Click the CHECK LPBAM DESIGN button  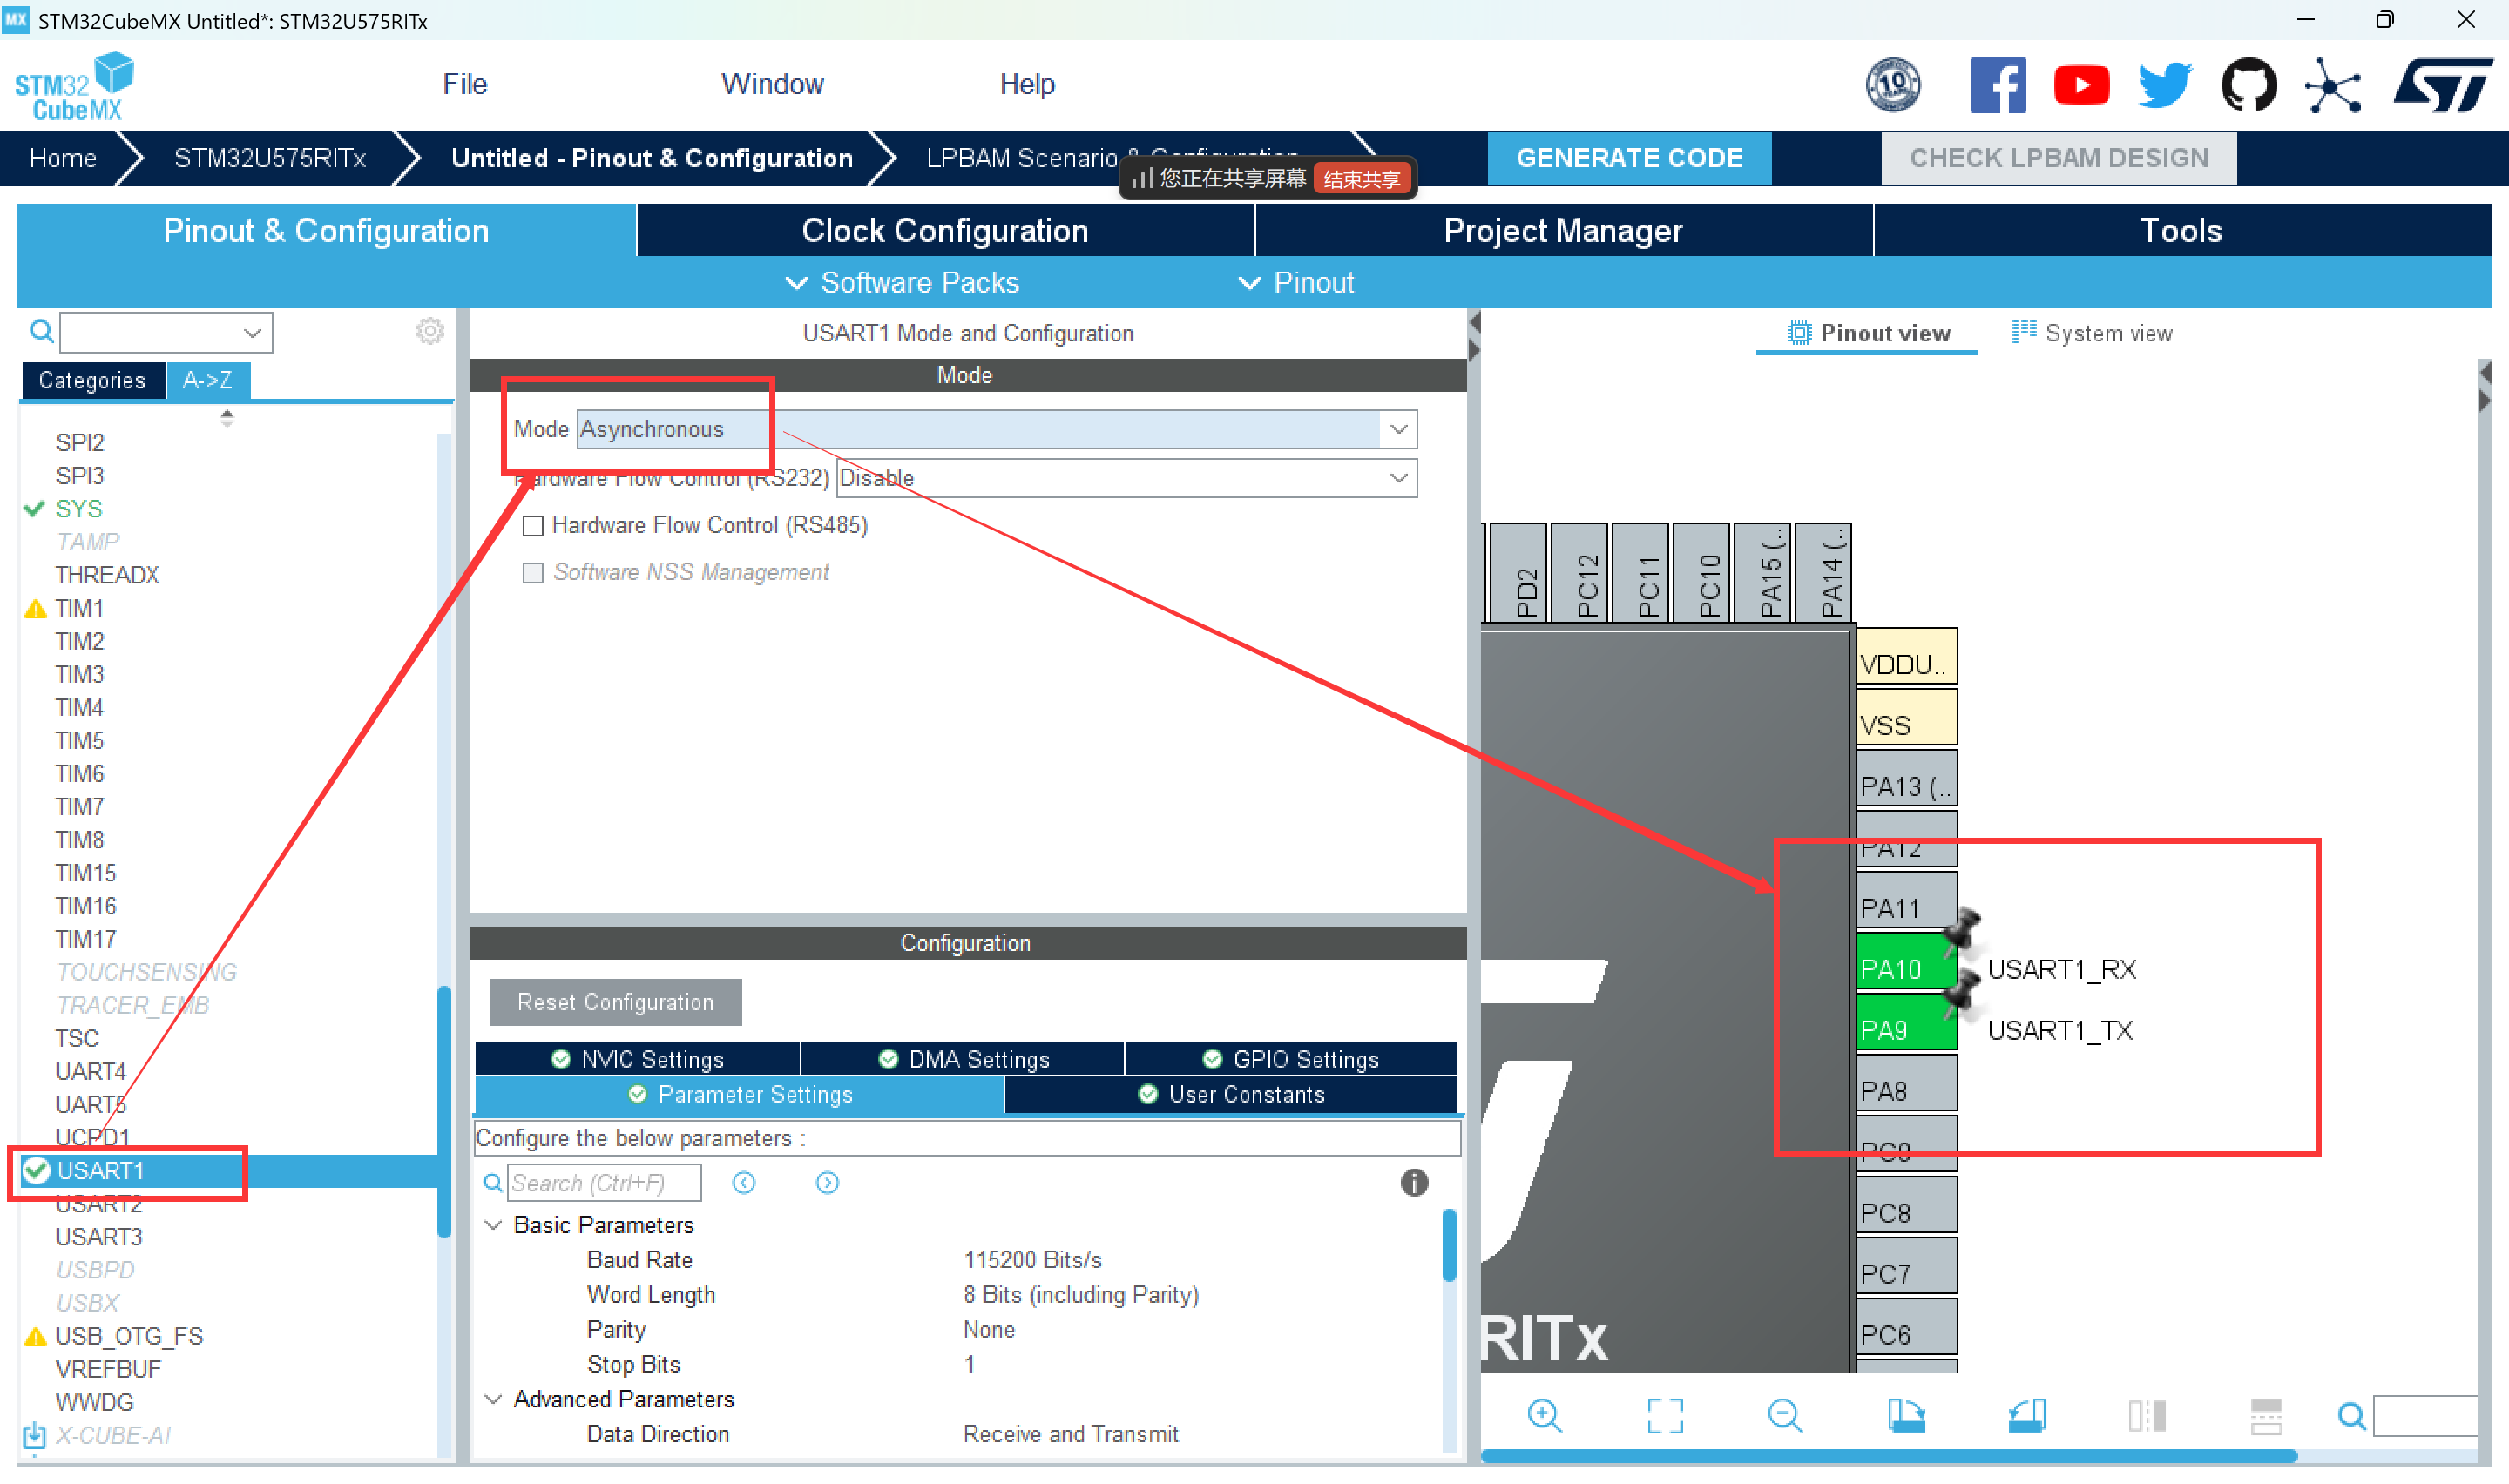(x=2058, y=158)
